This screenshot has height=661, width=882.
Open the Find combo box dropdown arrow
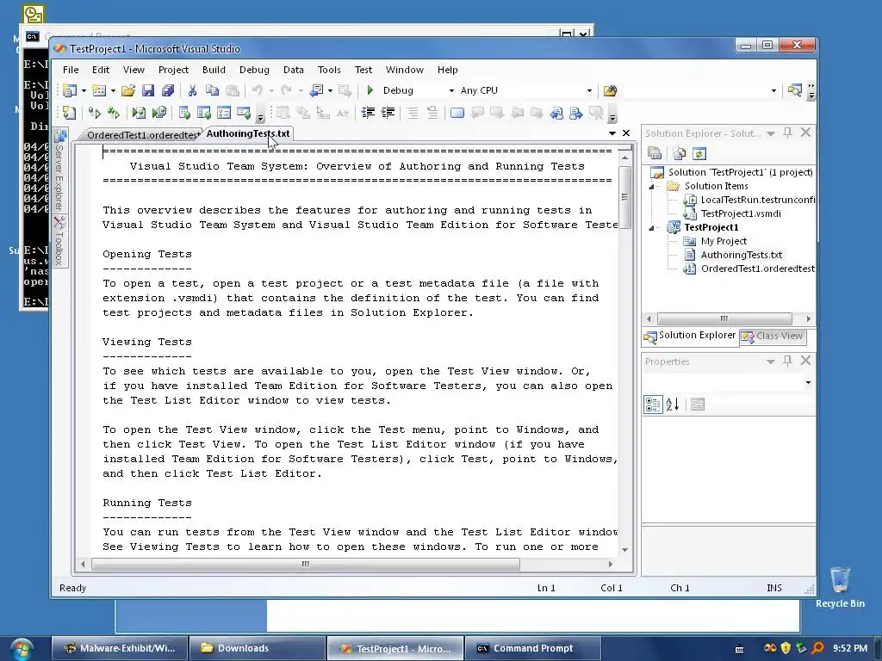tap(773, 90)
